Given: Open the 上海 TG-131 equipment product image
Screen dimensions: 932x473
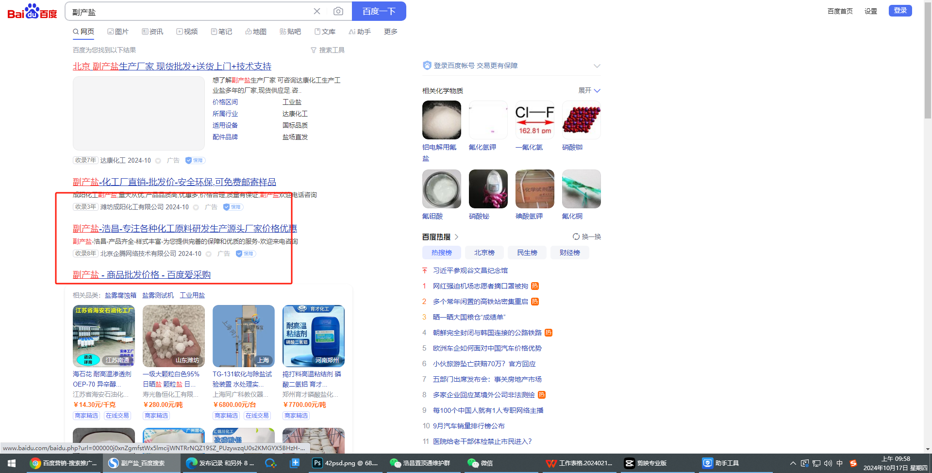Looking at the screenshot, I should [244, 336].
